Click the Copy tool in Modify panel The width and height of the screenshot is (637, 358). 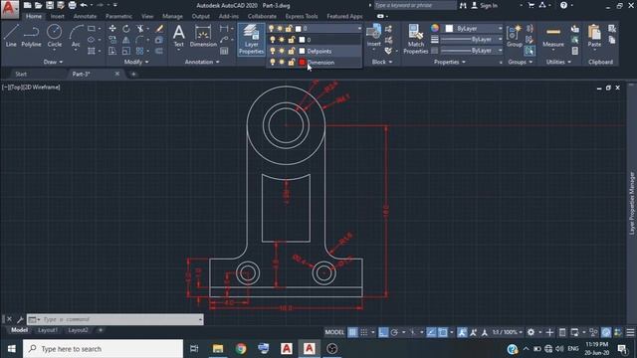[112, 40]
